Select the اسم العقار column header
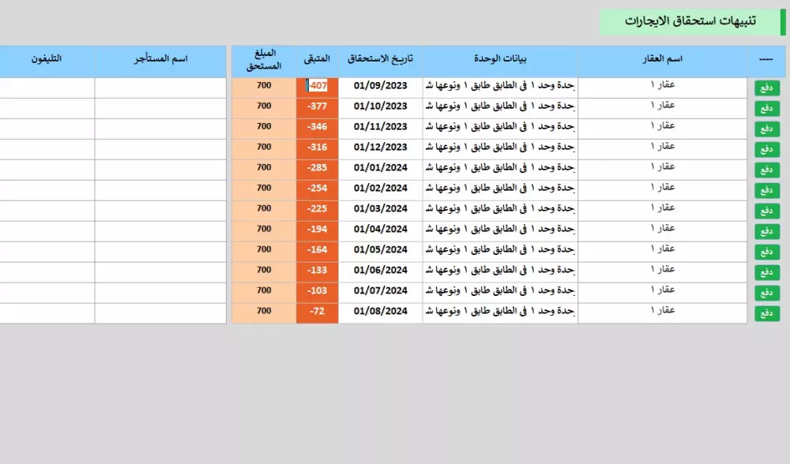The width and height of the screenshot is (790, 464). pyautogui.click(x=664, y=58)
